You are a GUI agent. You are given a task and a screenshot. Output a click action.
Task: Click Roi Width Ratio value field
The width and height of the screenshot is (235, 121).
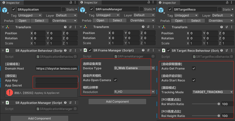(x=227, y=104)
